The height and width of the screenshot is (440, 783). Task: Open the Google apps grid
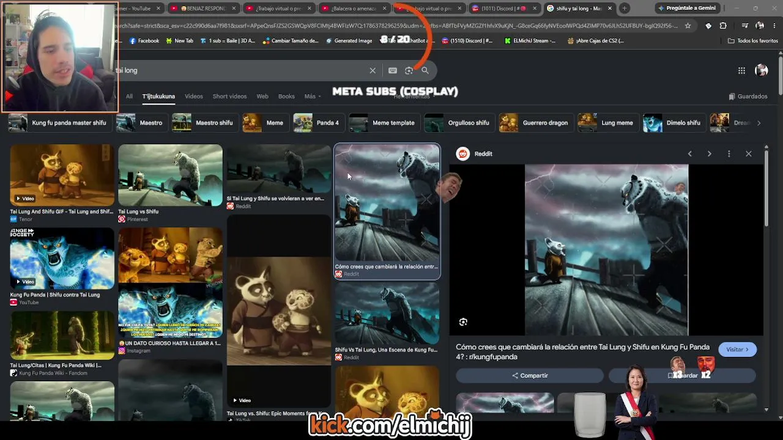741,70
